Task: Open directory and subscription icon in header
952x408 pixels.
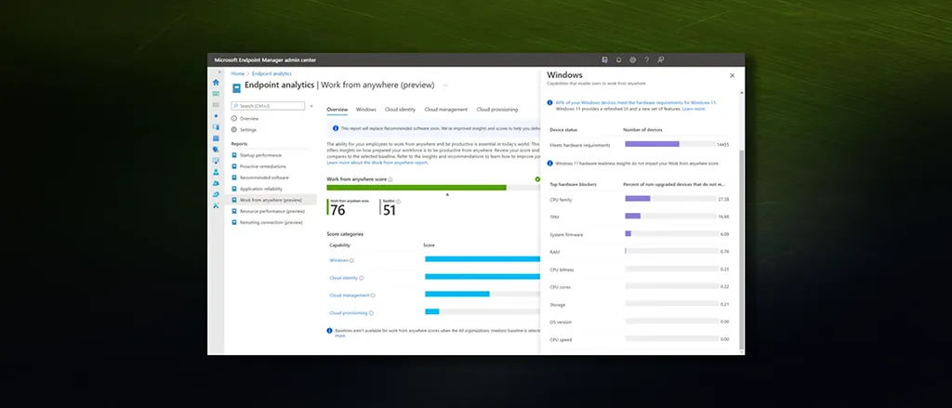Action: (604, 59)
